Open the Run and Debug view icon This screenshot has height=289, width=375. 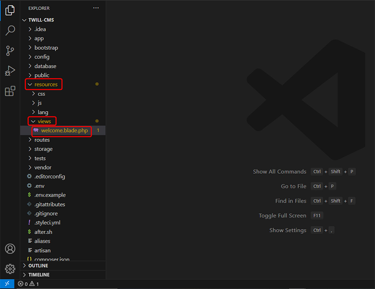(10, 71)
